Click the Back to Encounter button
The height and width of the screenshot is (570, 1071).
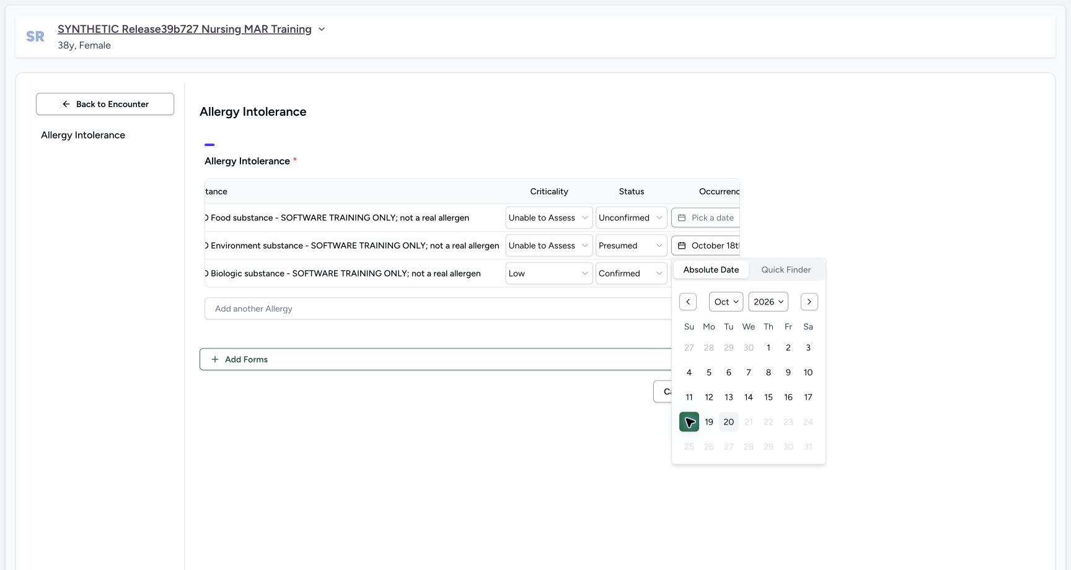click(x=105, y=104)
